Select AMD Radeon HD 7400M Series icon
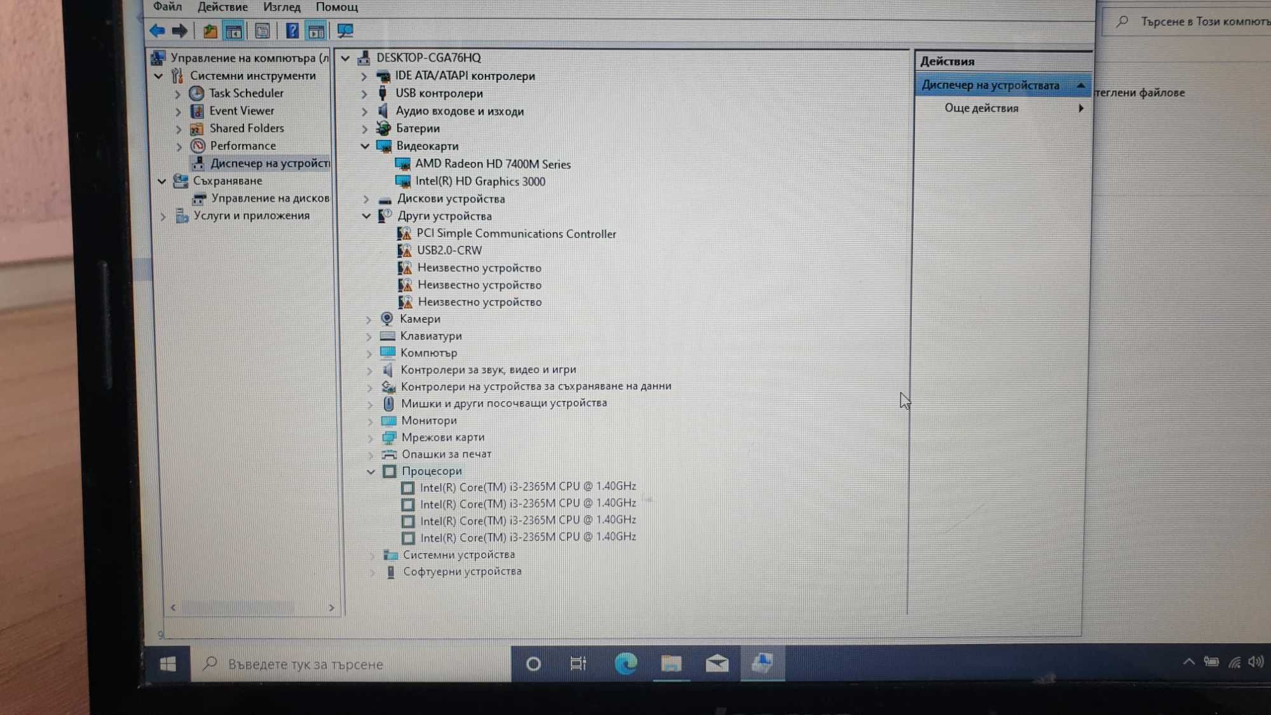 pyautogui.click(x=403, y=164)
